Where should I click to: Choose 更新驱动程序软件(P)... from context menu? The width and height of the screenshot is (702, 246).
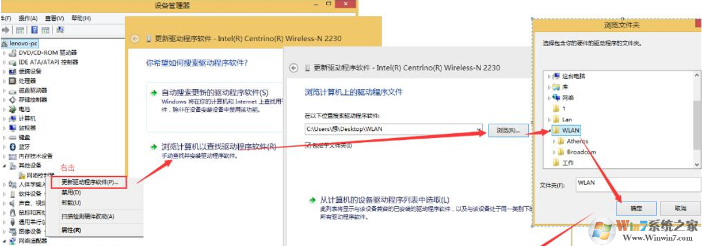[x=89, y=182]
